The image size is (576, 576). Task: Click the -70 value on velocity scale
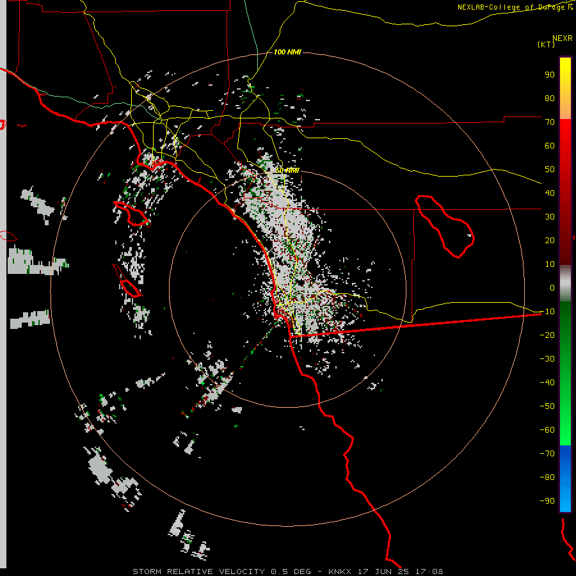[547, 453]
